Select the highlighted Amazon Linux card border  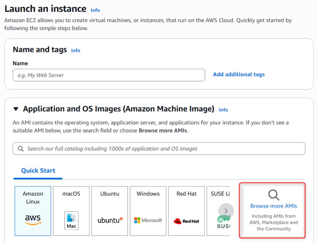click(x=33, y=211)
